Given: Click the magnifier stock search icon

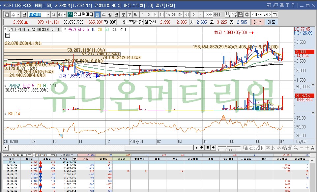Looking at the screenshot, I should click(54, 14).
